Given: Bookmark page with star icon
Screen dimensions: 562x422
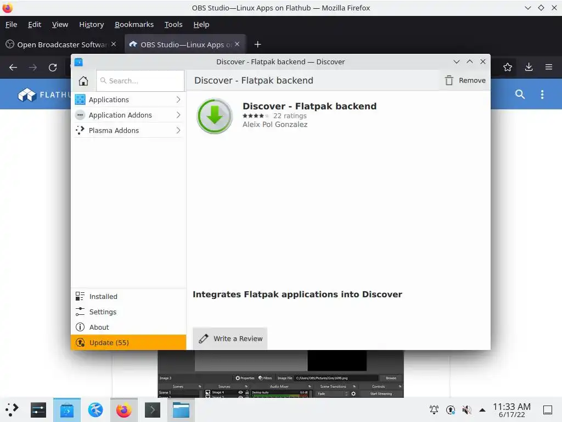Looking at the screenshot, I should (508, 67).
